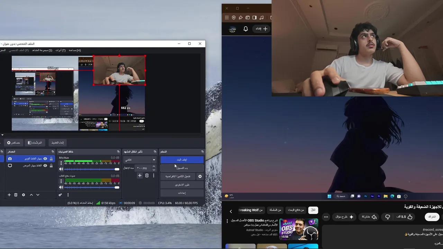Click the browser shield icon
443x249 pixels.
[x=234, y=18]
